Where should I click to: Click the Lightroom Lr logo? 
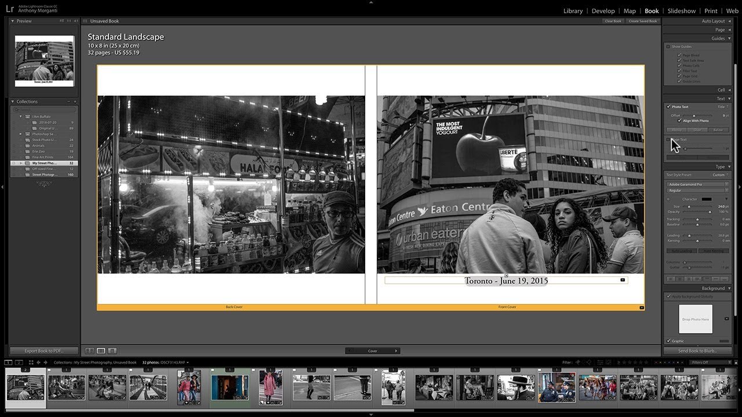click(9, 9)
